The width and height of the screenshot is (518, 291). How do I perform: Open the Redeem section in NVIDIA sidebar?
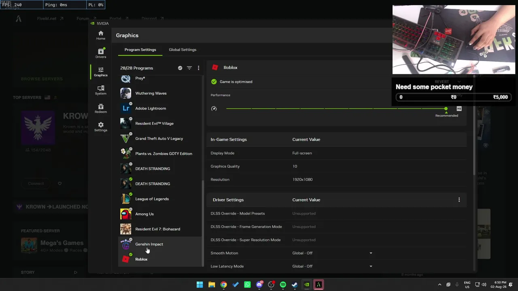point(101,108)
